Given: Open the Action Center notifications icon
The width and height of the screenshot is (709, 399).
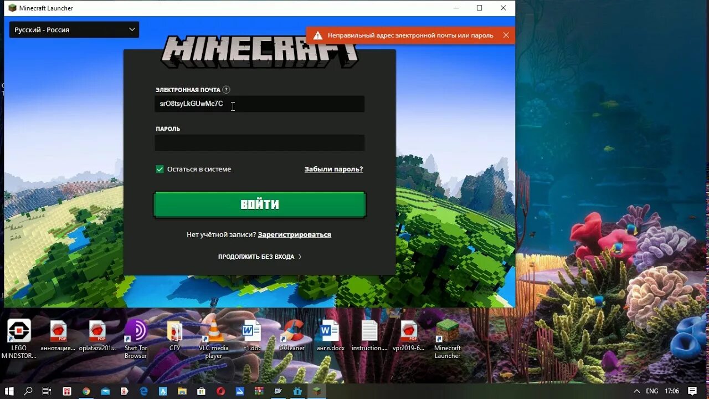Looking at the screenshot, I should coord(692,391).
